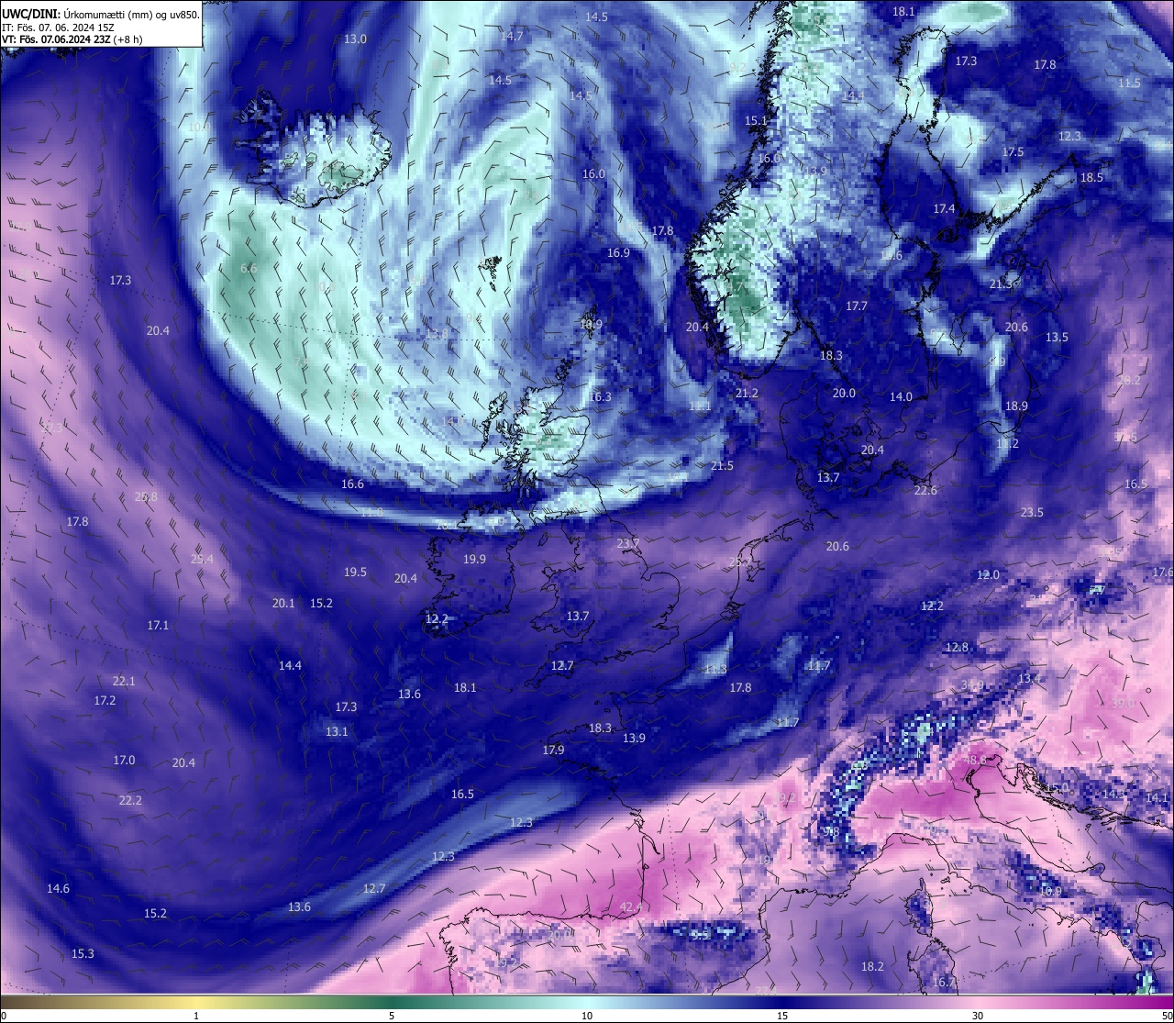This screenshot has width=1174, height=1023.
Task: Click the map value 20.0
Action: click(844, 393)
